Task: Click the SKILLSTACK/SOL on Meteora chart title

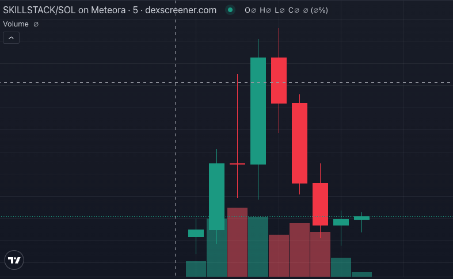Action: point(109,10)
